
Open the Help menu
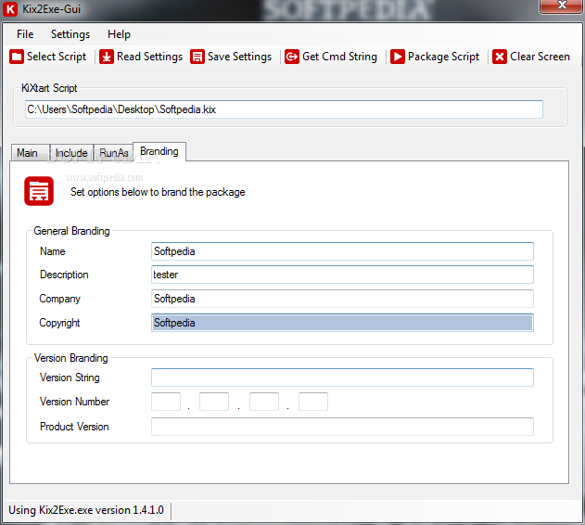(x=119, y=34)
